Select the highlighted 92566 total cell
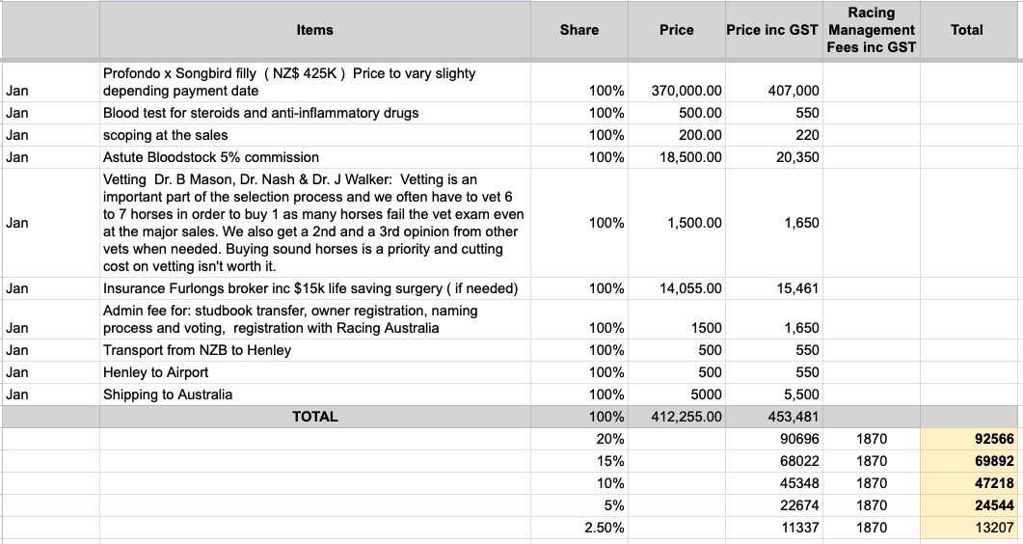The height and width of the screenshot is (544, 1023). pyautogui.click(x=967, y=439)
